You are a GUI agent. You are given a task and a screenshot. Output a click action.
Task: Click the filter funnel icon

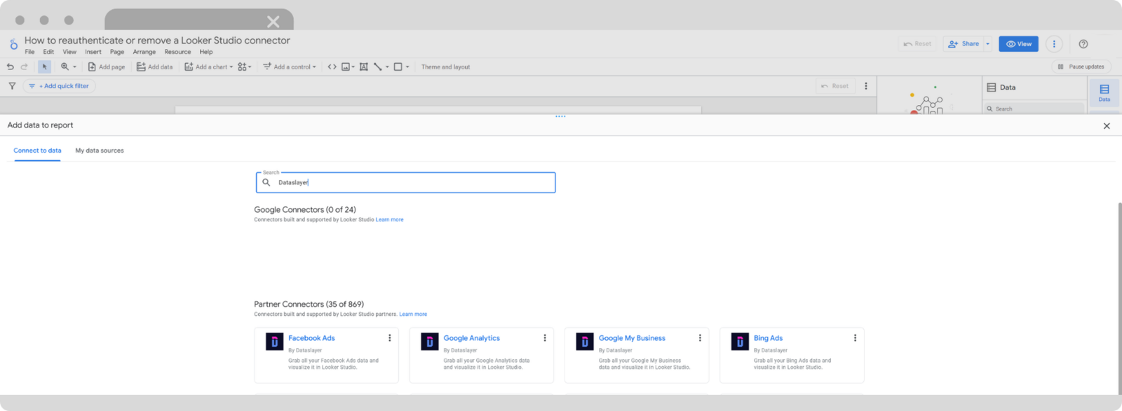[x=12, y=86]
